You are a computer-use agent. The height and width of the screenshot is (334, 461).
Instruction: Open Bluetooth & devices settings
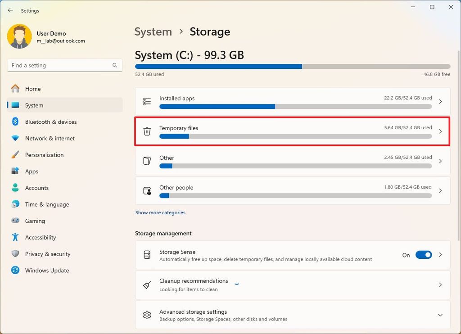click(x=51, y=122)
